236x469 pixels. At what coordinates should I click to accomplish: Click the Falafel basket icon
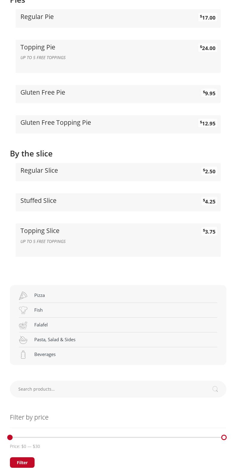click(x=23, y=325)
